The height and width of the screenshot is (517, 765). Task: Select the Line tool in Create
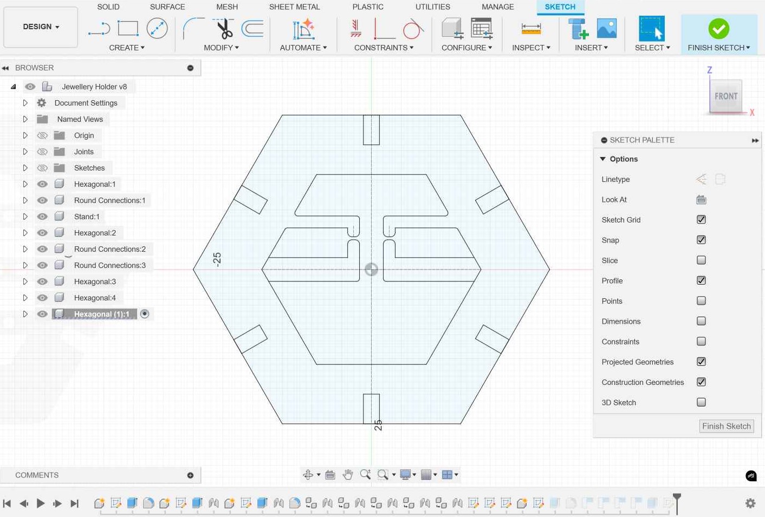tap(99, 29)
